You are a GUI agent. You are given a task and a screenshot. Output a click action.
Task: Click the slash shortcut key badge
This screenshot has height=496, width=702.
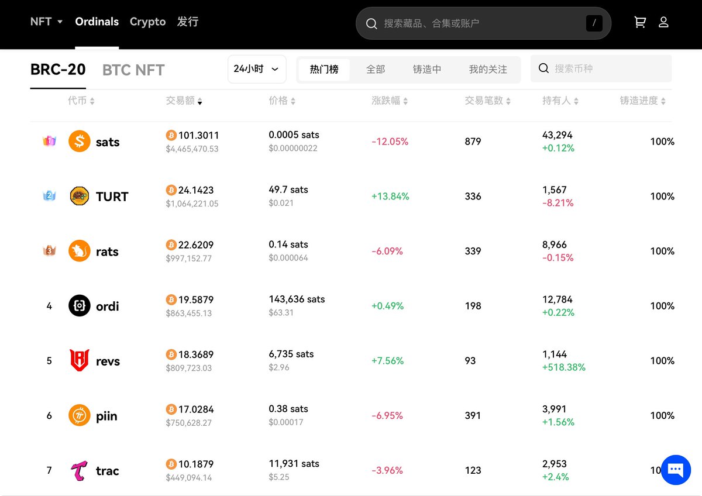point(594,23)
